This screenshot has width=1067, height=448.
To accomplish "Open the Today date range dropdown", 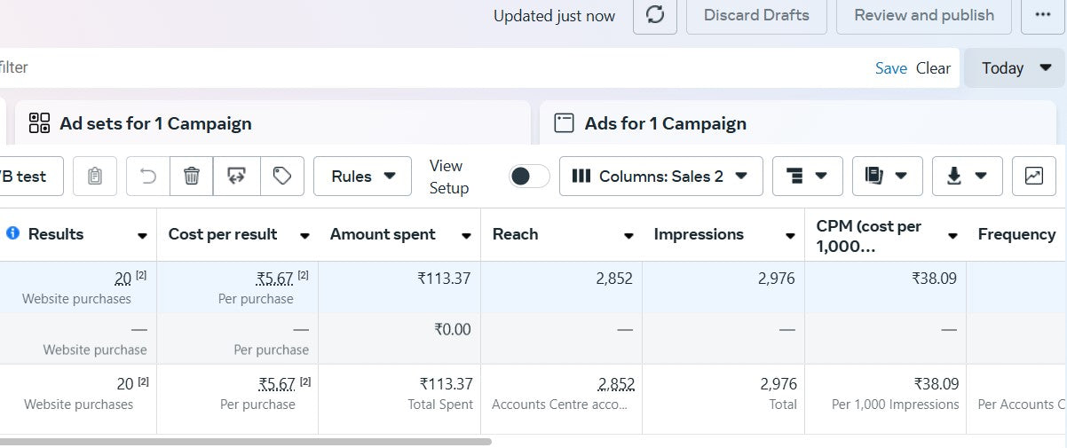I will pos(1015,68).
